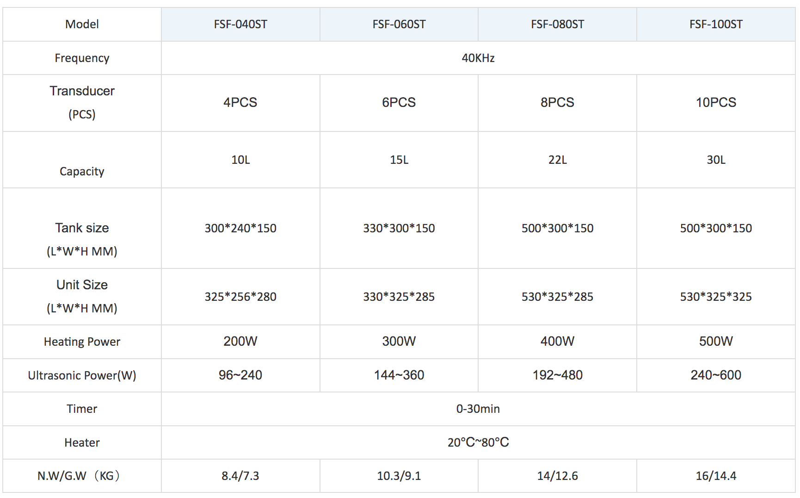800x498 pixels.
Task: Select the 22L capacity cell
Action: pyautogui.click(x=558, y=160)
